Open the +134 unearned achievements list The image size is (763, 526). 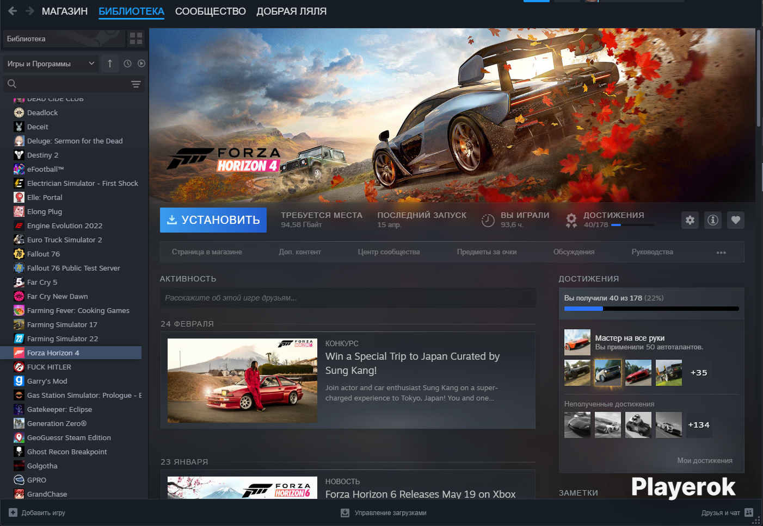(x=699, y=425)
